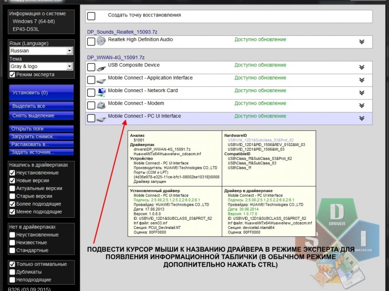The height and width of the screenshot is (291, 389).
Task: Uncheck the Новые версии filter
Action: pyautogui.click(x=12, y=180)
